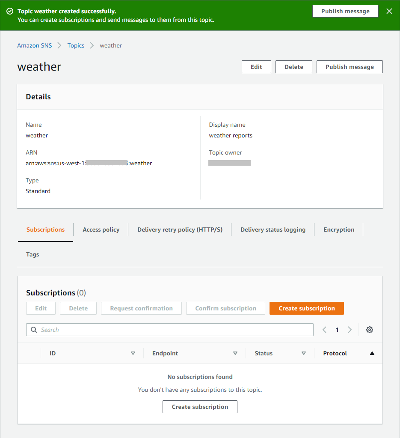Go to Topics breadcrumb link

pos(76,45)
